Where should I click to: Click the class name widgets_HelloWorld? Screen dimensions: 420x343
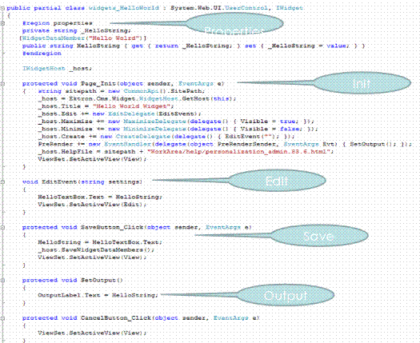pyautogui.click(x=124, y=8)
